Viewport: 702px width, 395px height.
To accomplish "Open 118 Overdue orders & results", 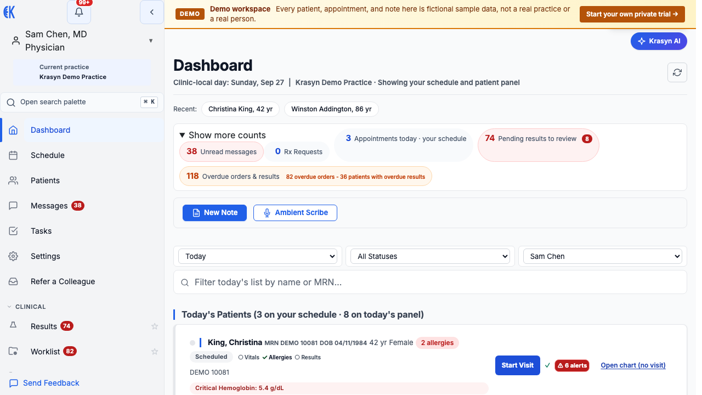I will click(x=305, y=177).
